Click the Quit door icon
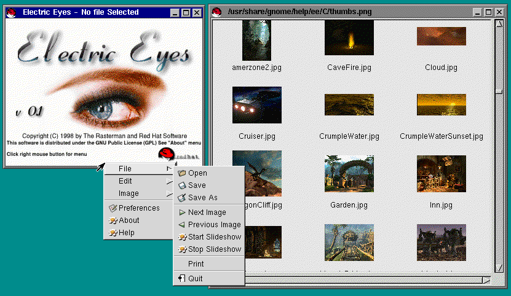Screen dimensions: 511x296 [x=181, y=278]
